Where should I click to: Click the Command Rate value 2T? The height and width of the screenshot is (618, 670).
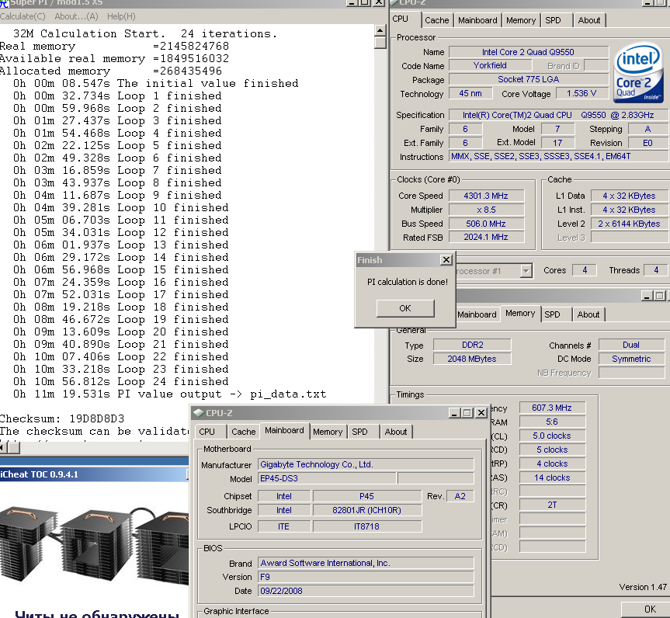(x=552, y=505)
